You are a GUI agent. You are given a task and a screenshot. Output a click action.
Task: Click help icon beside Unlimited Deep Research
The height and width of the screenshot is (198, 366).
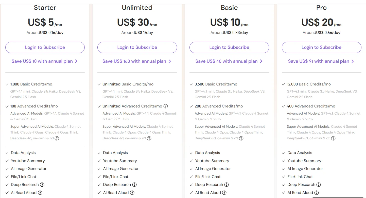[x=134, y=185]
